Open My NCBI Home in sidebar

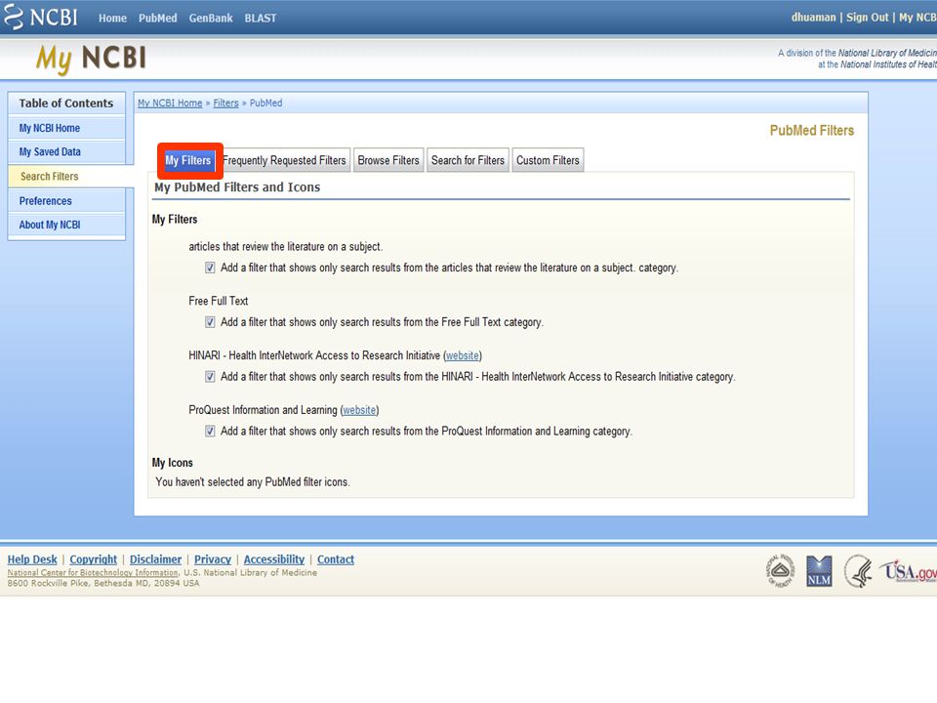point(66,128)
